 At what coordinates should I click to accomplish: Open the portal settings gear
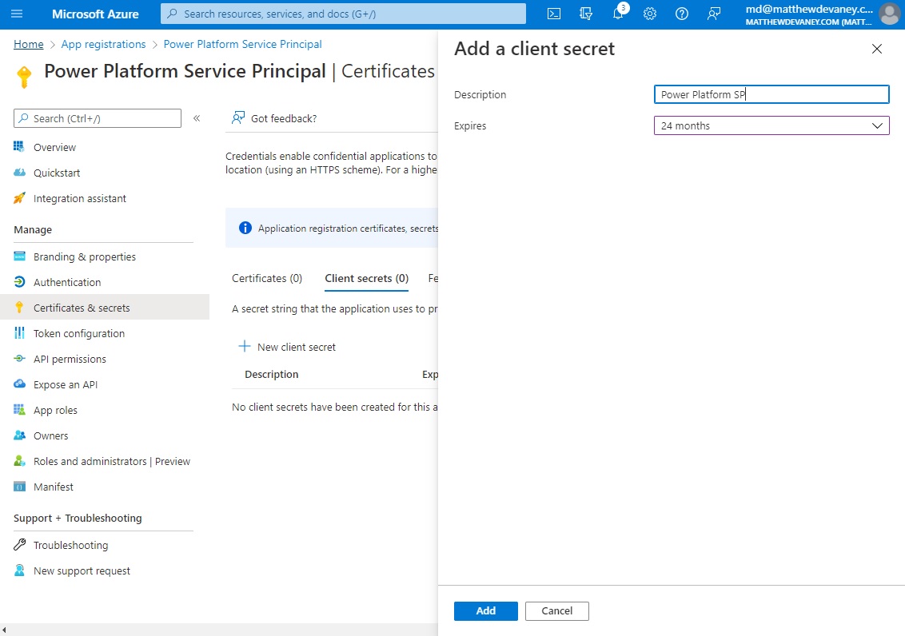649,14
